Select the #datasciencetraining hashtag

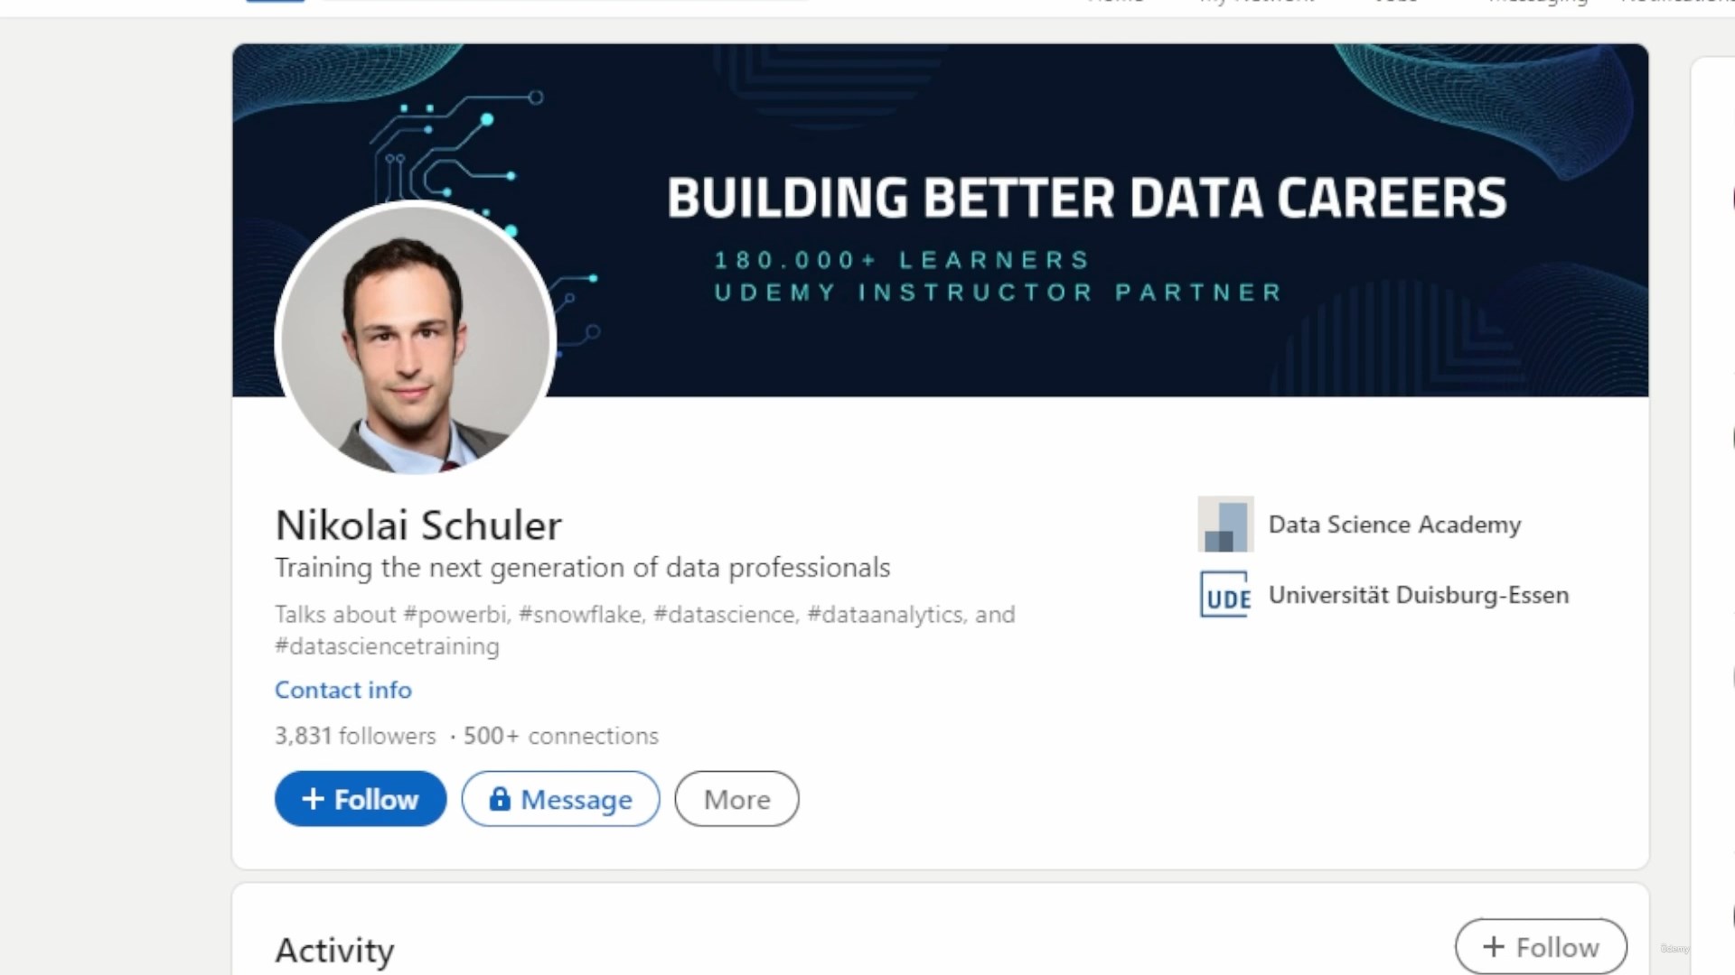coord(387,646)
